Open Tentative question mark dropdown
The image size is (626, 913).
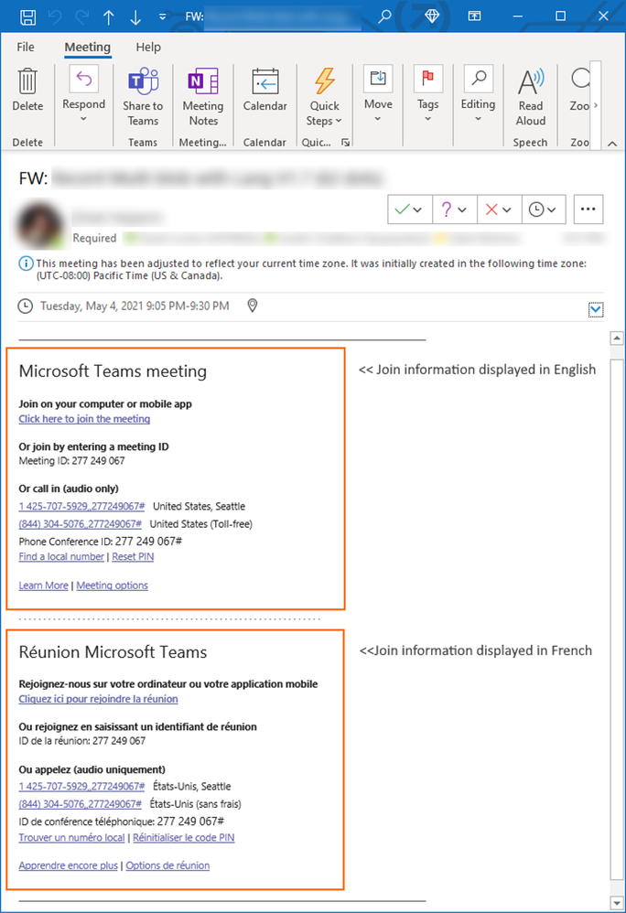(453, 209)
